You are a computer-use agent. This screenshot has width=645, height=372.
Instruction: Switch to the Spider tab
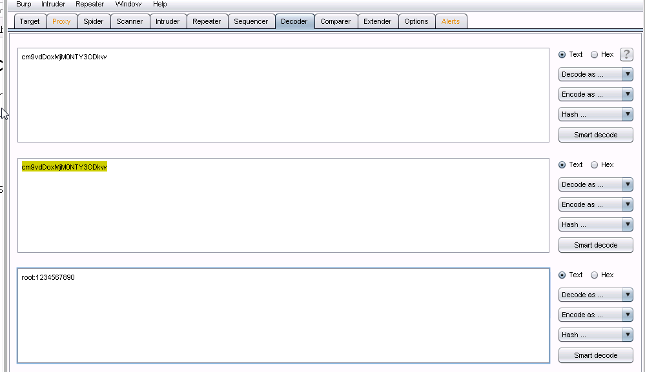point(94,21)
